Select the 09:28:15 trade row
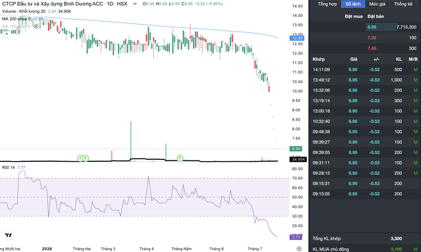 pos(364,173)
